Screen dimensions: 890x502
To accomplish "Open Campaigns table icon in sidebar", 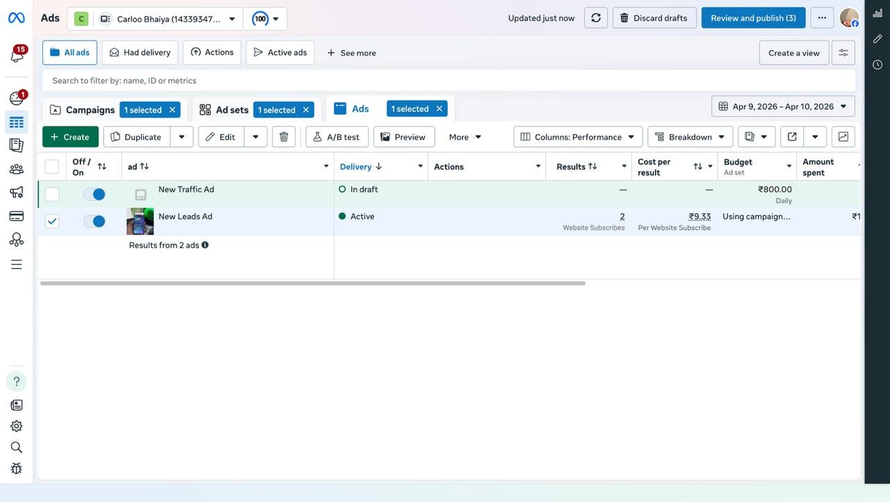I will pyautogui.click(x=17, y=123).
